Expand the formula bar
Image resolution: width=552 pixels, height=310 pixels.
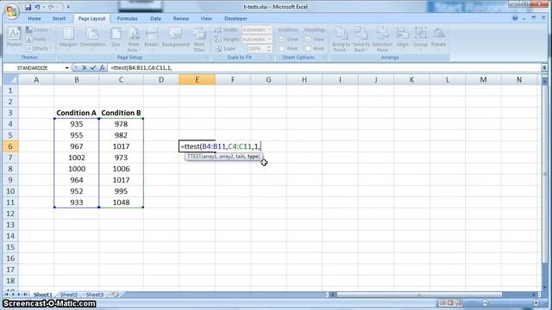pos(544,67)
